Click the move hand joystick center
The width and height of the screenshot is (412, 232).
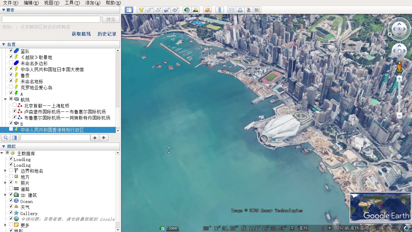tap(399, 51)
